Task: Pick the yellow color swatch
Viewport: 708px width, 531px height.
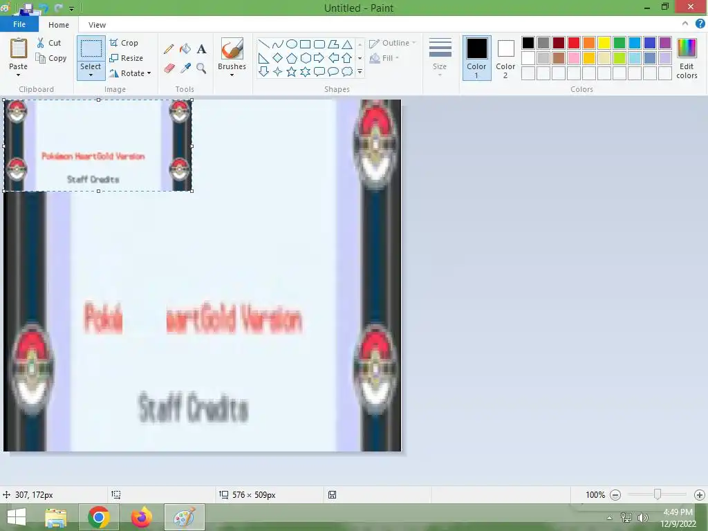Action: [x=604, y=43]
